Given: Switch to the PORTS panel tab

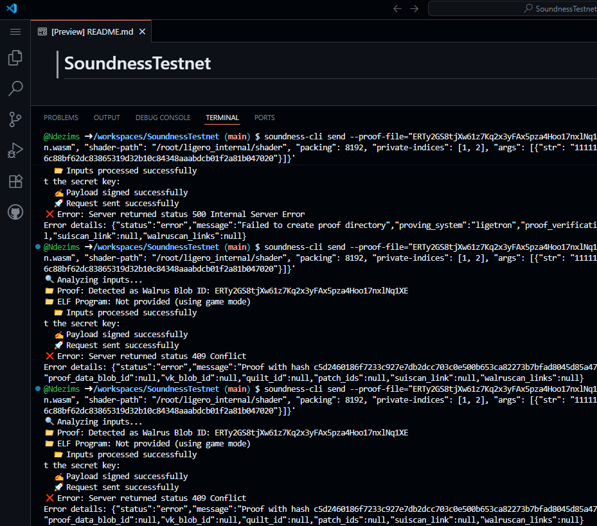Looking at the screenshot, I should coord(265,118).
